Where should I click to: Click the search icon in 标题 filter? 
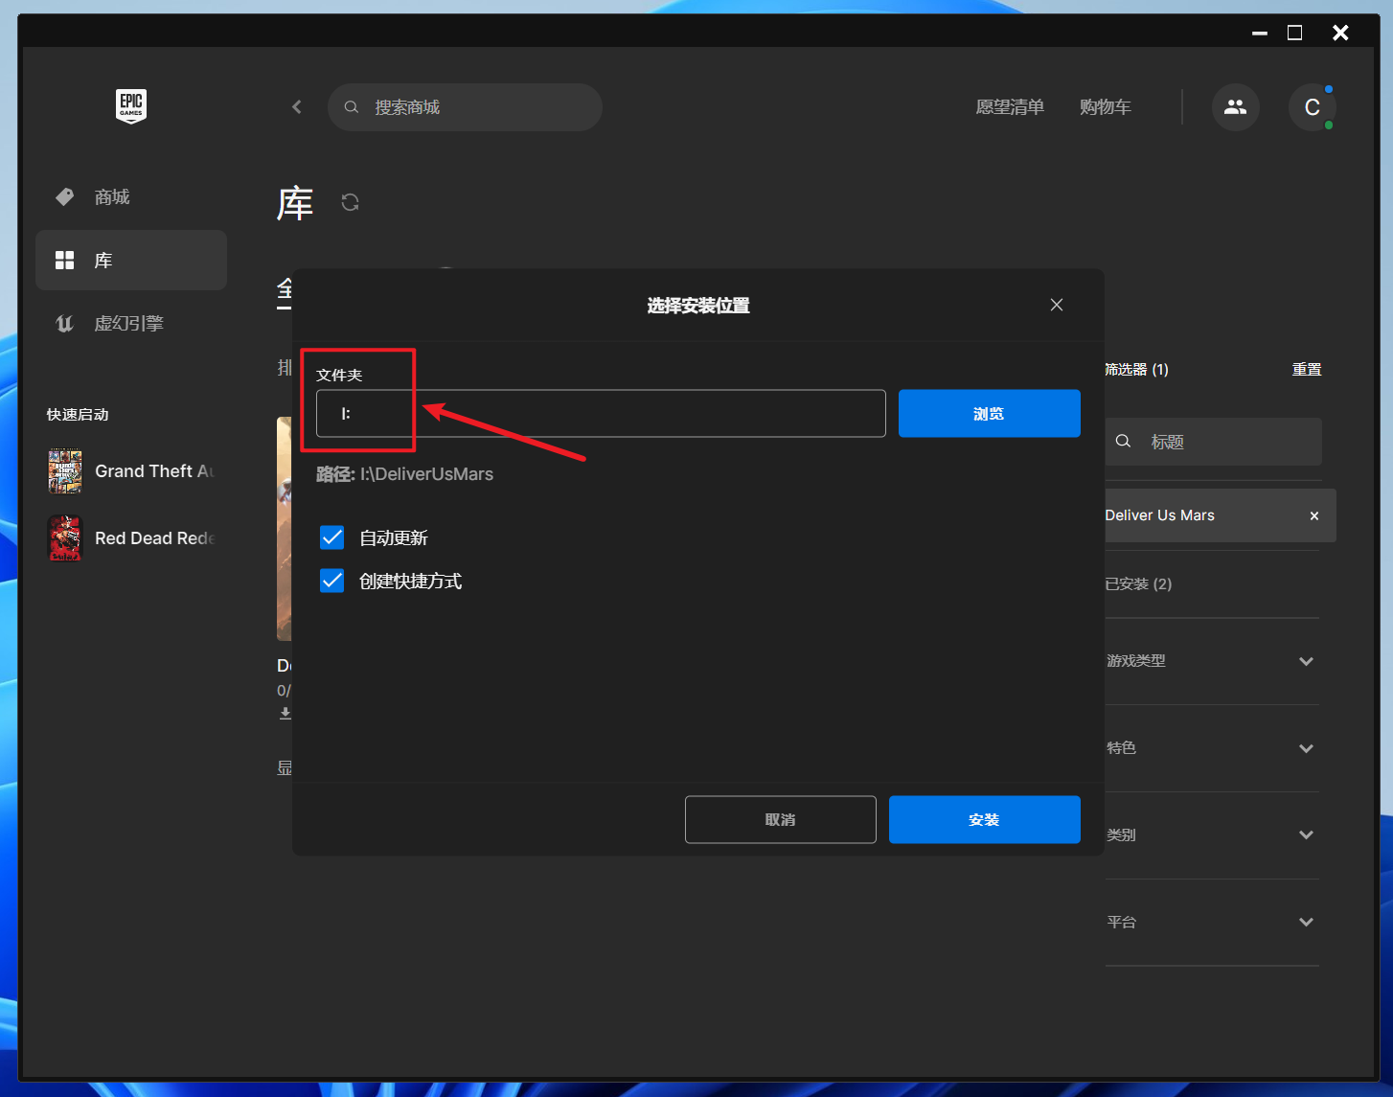pyautogui.click(x=1124, y=442)
